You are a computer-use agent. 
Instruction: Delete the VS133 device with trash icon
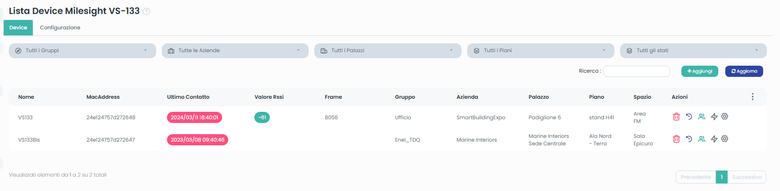pos(676,117)
